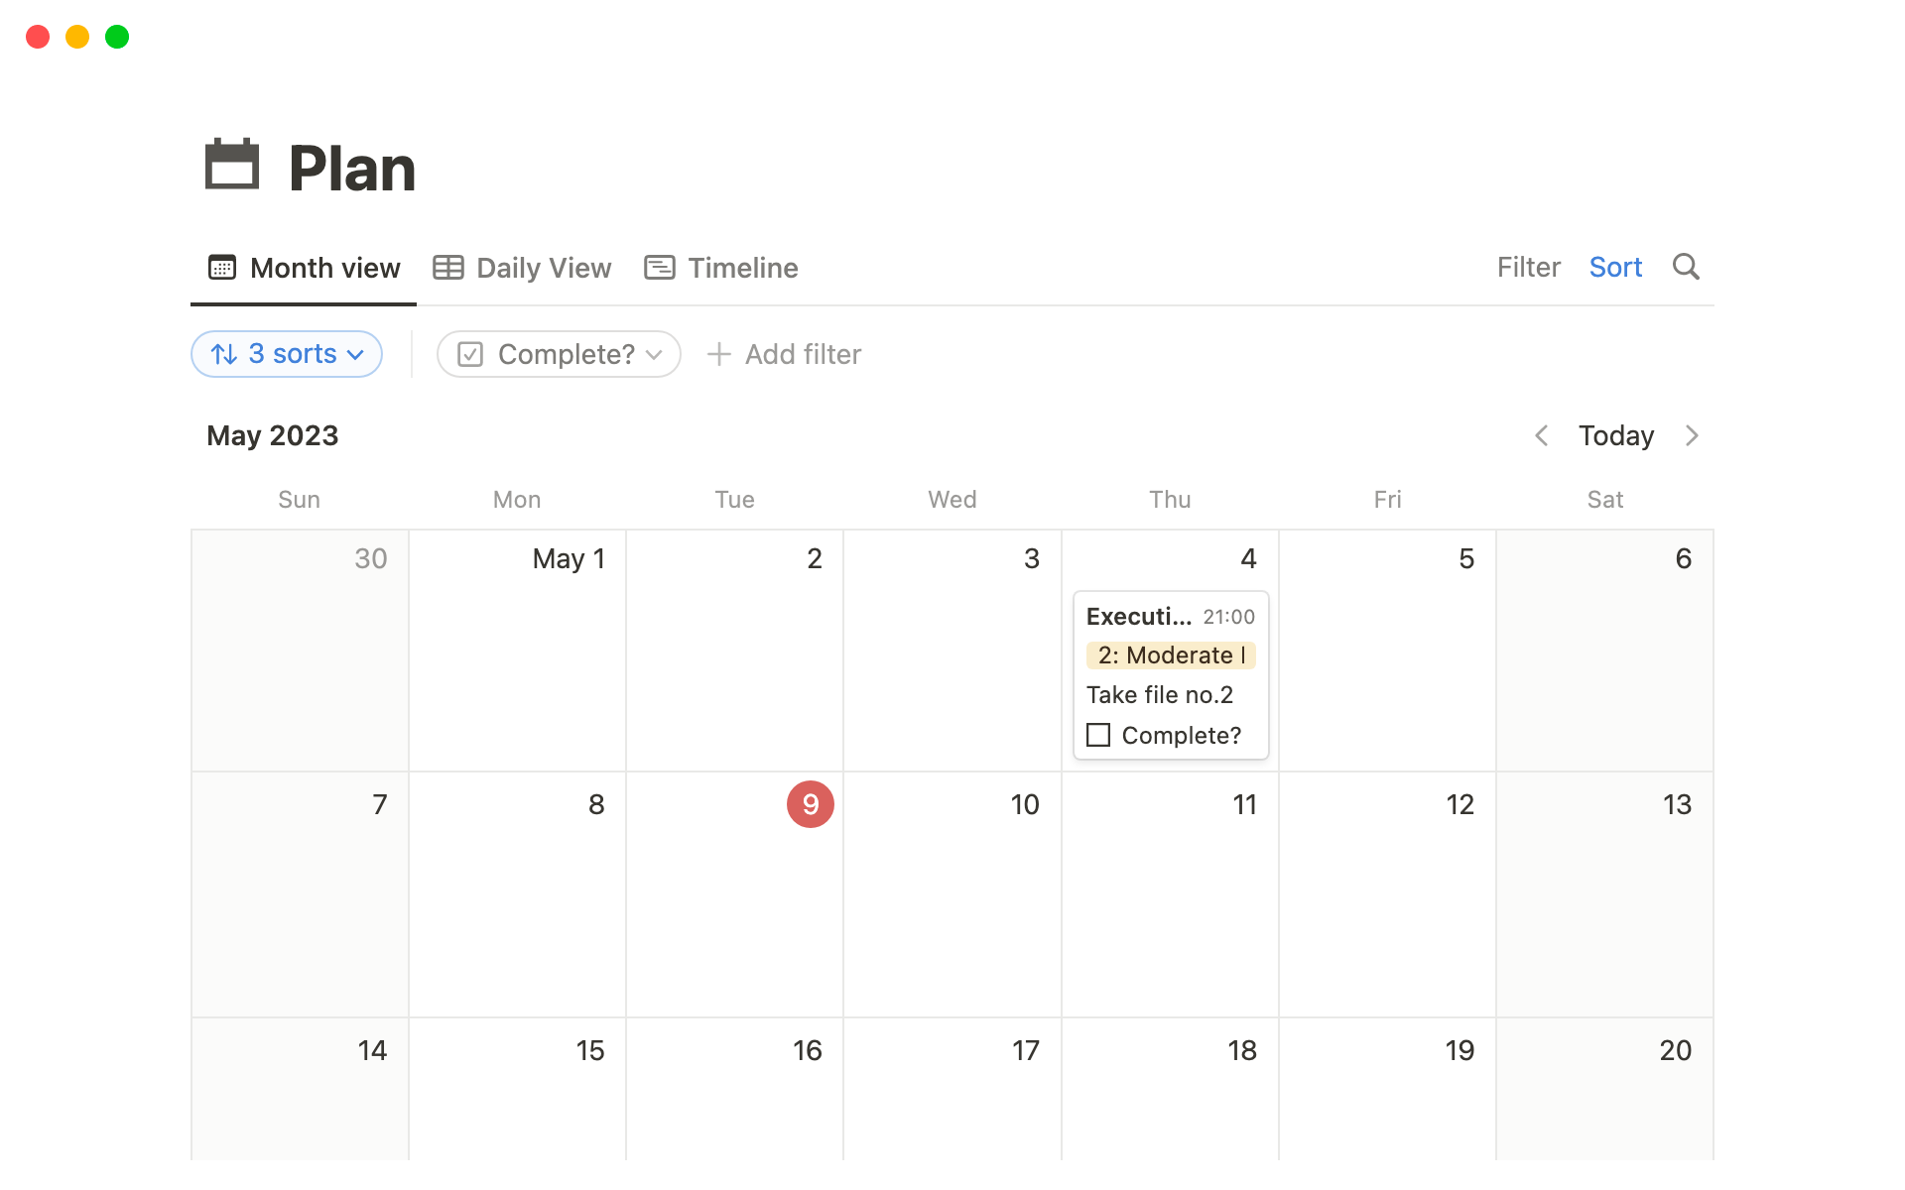The image size is (1905, 1190).
Task: Click the Month view calendar icon
Action: coord(221,268)
